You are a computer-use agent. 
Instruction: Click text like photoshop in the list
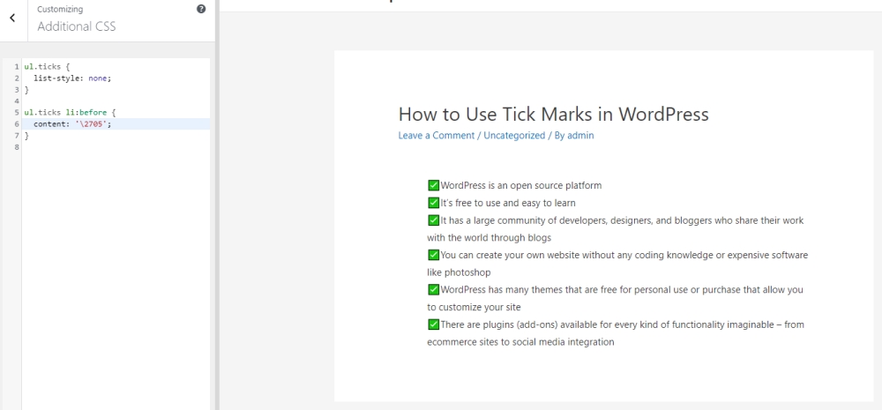459,272
